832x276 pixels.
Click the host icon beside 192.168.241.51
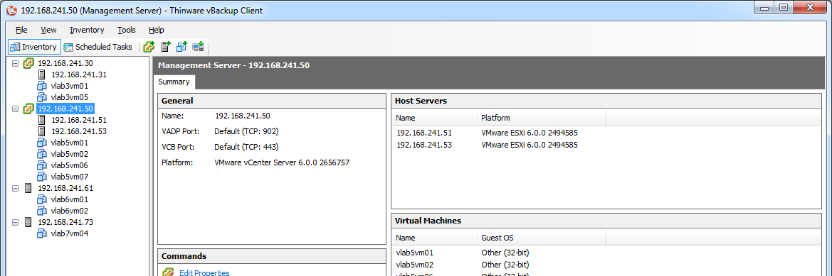(42, 120)
